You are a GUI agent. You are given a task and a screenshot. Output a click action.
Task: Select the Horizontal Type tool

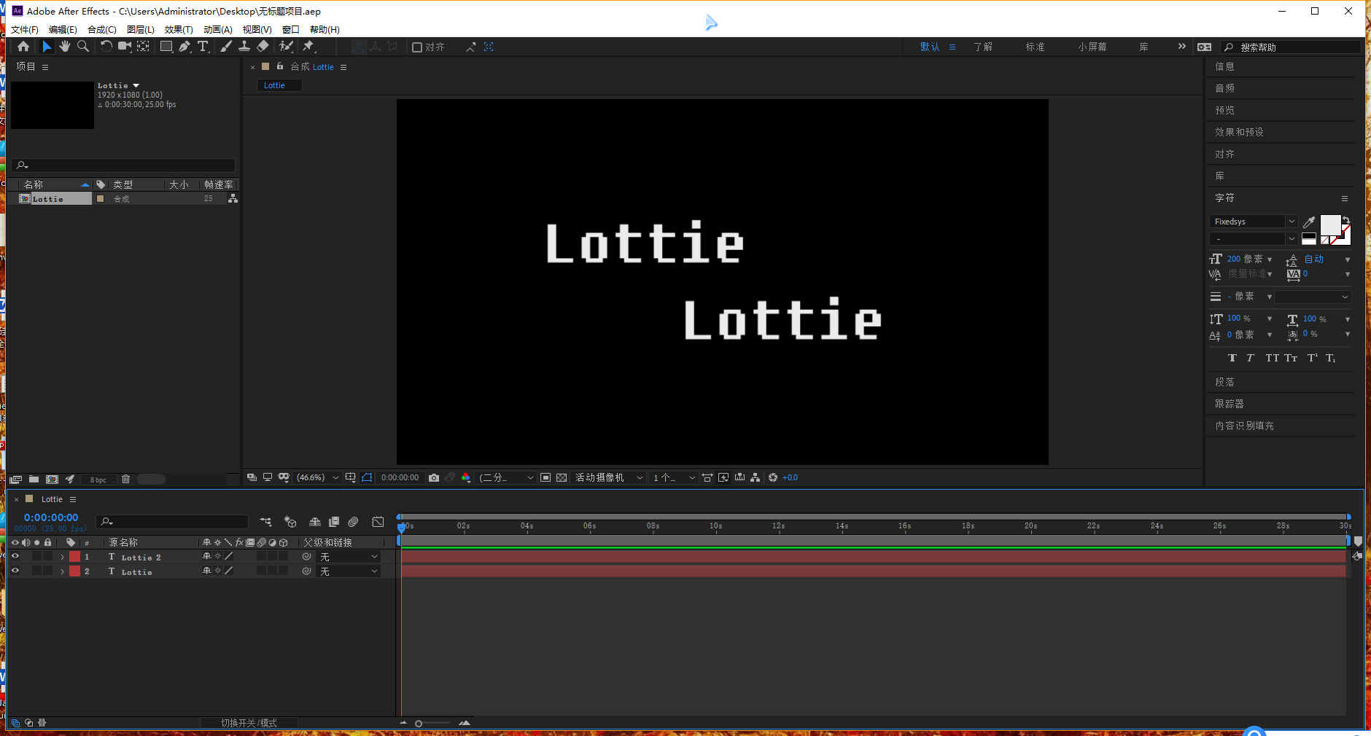203,47
